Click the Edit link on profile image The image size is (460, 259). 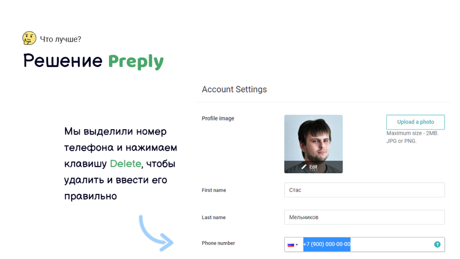point(314,167)
